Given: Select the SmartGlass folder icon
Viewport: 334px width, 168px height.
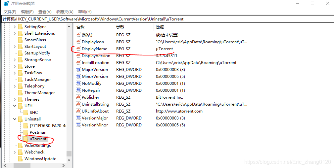Looking at the screenshot, I should tap(21, 40).
